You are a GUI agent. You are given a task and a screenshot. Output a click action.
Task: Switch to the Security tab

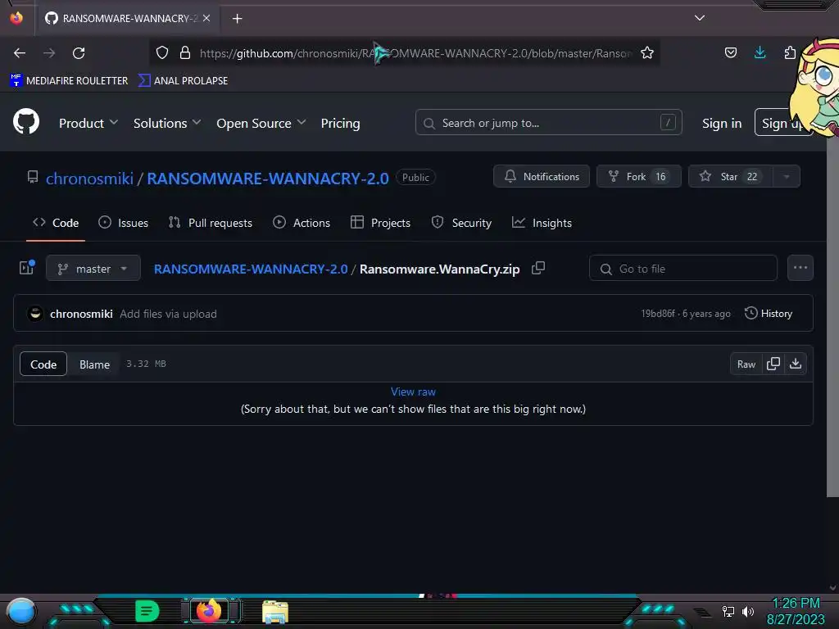point(461,223)
